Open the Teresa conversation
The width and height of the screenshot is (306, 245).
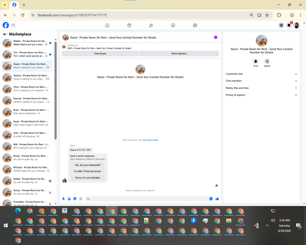coord(27,192)
